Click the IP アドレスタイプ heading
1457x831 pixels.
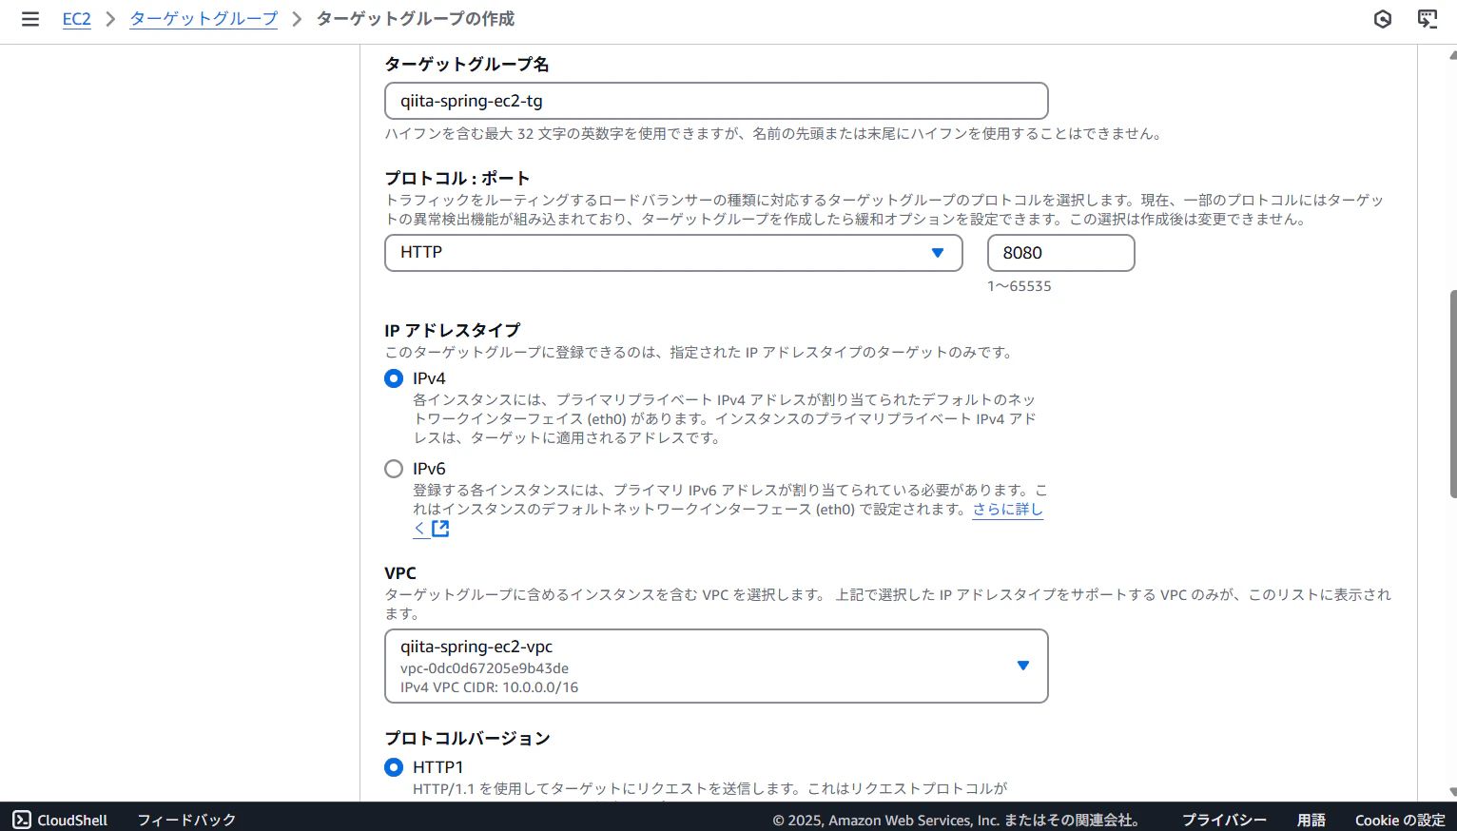tap(453, 330)
